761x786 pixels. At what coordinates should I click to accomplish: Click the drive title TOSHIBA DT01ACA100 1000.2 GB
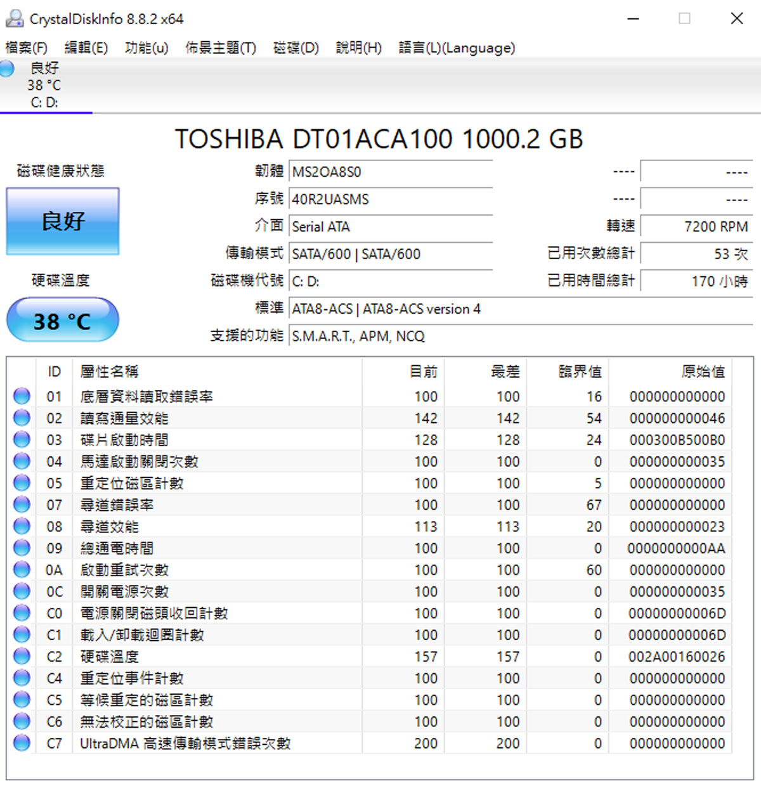tap(379, 139)
